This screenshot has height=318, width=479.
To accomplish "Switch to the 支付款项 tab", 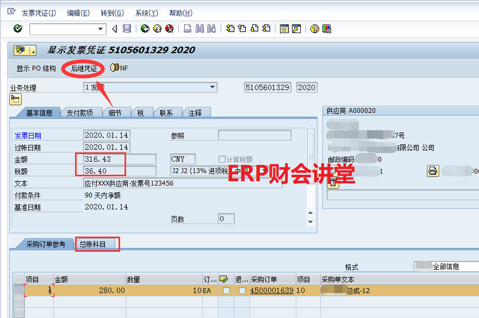I will pos(80,113).
